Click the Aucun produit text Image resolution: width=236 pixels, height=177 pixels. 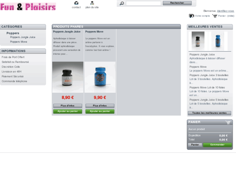click(197, 129)
